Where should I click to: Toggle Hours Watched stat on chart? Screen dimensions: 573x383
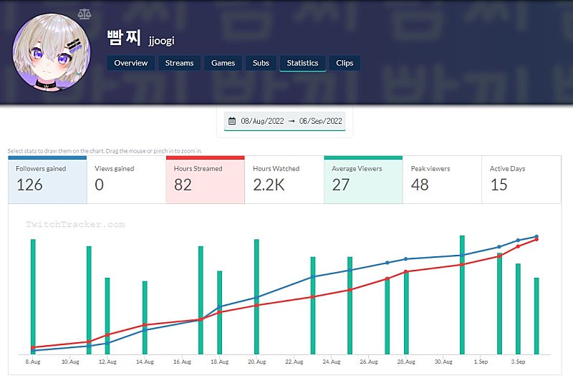[x=284, y=180]
